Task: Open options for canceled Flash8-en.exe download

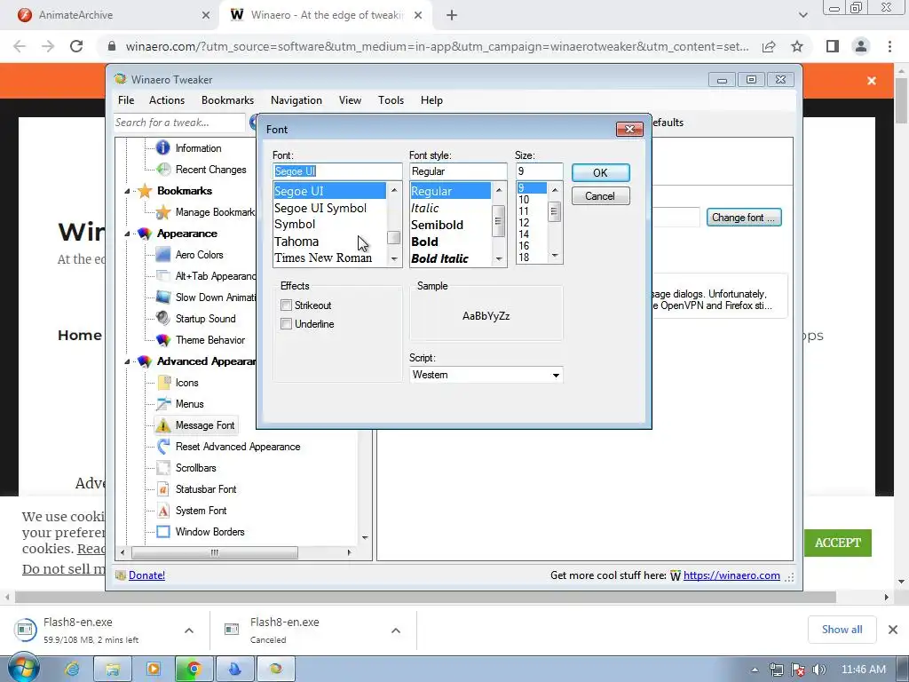Action: click(396, 630)
